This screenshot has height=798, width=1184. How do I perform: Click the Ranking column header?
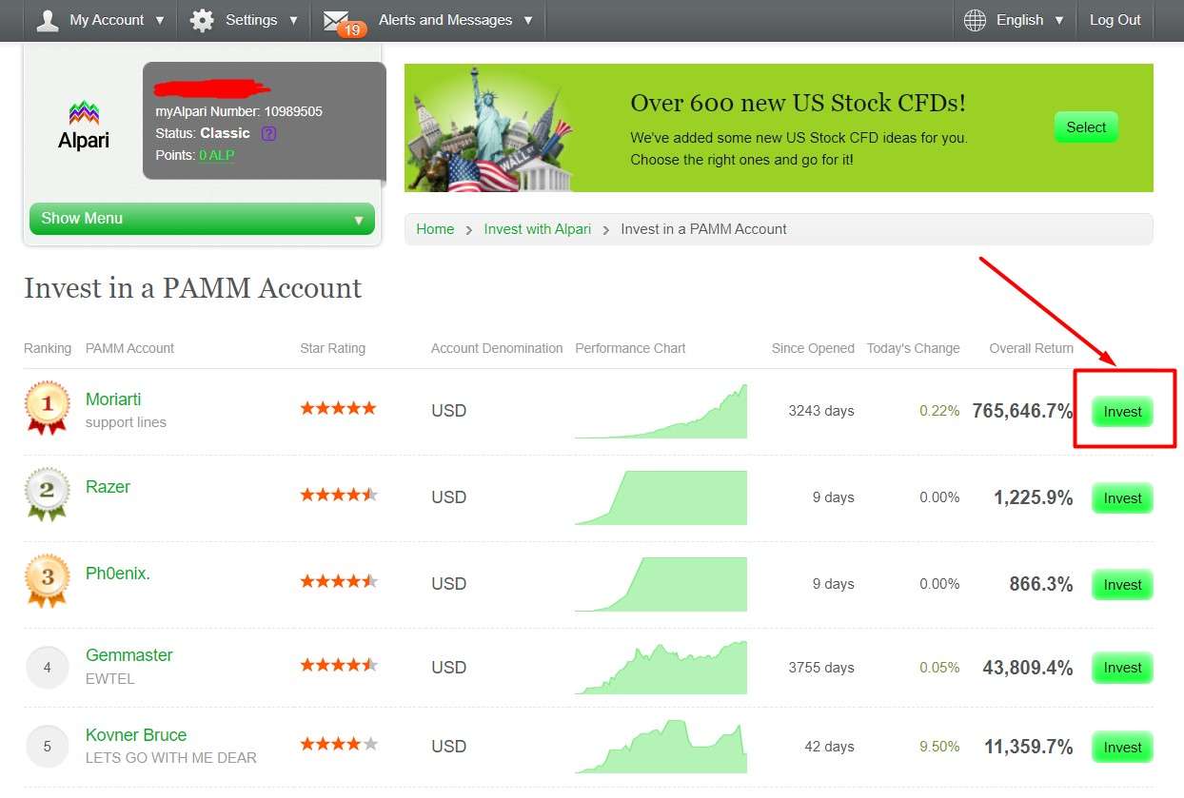coord(48,348)
